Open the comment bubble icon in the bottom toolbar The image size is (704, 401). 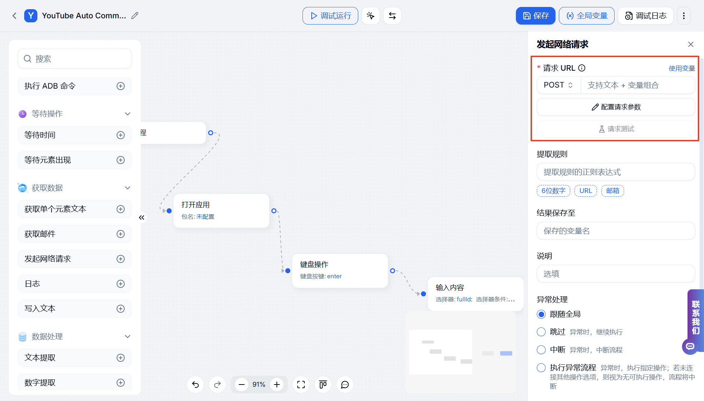pyautogui.click(x=345, y=385)
